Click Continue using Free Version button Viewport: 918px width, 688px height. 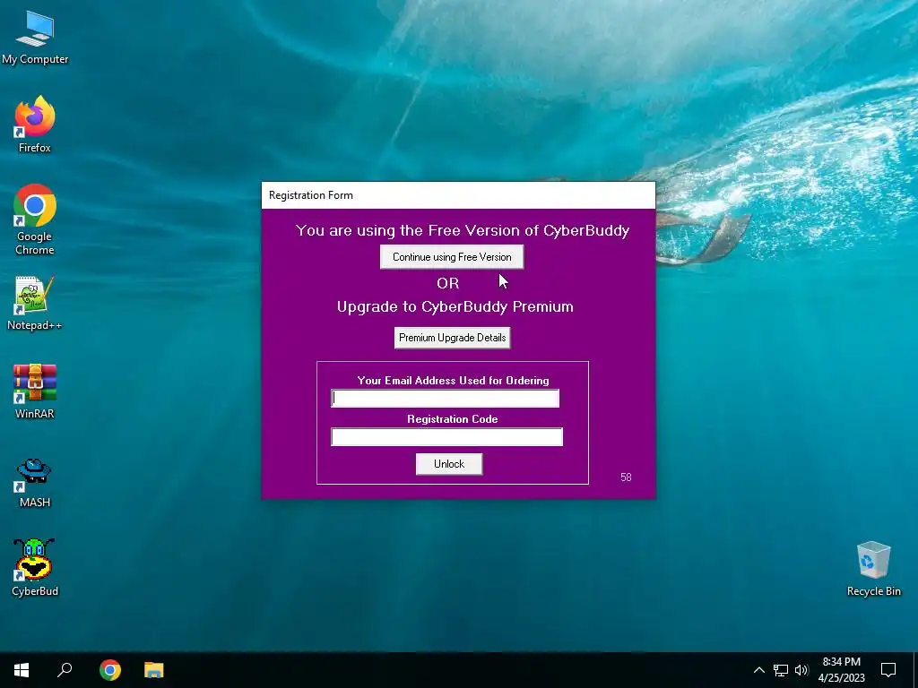[452, 257]
